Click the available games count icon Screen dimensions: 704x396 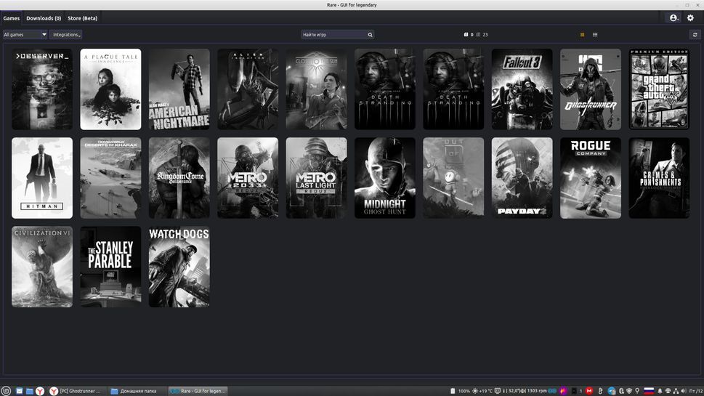coord(478,35)
